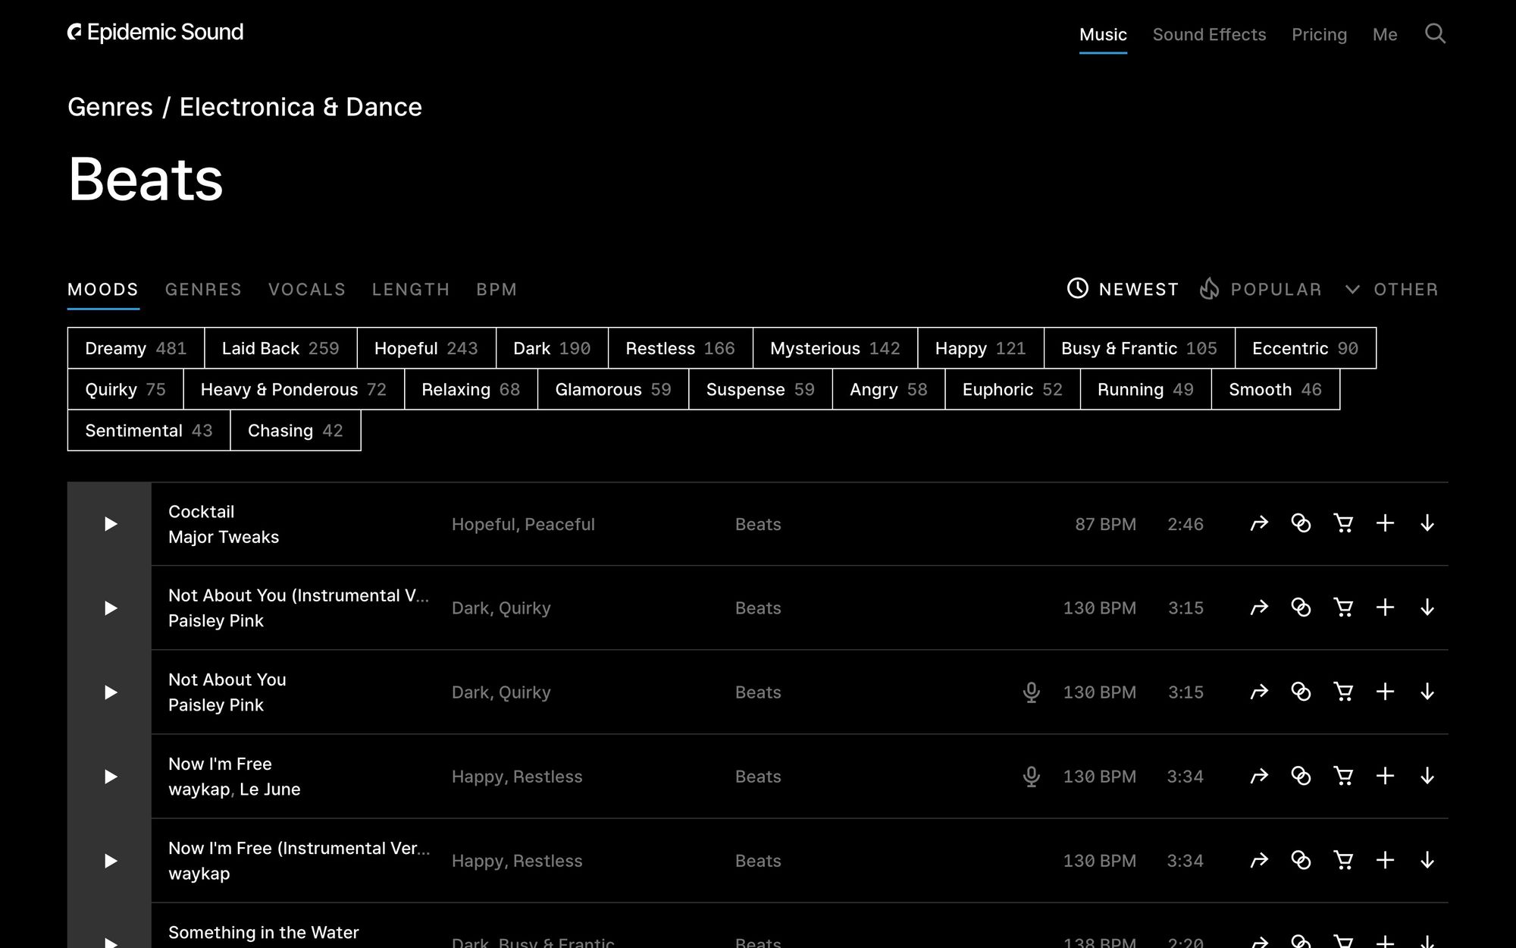Screen dimensions: 1516x948
Task: Play Not About You vocal track
Action: click(110, 692)
